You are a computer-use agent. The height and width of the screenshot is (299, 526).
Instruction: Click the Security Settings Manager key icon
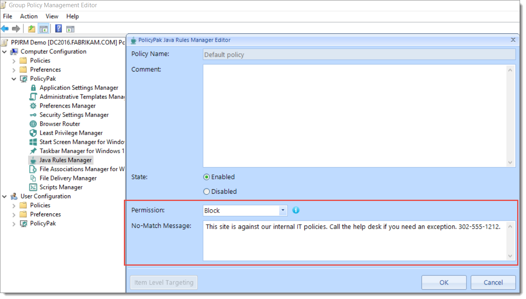33,115
